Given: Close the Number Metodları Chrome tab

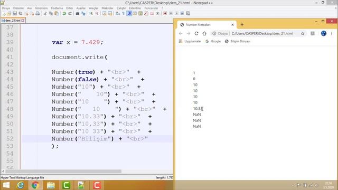Looking at the screenshot, I should tap(232, 25).
